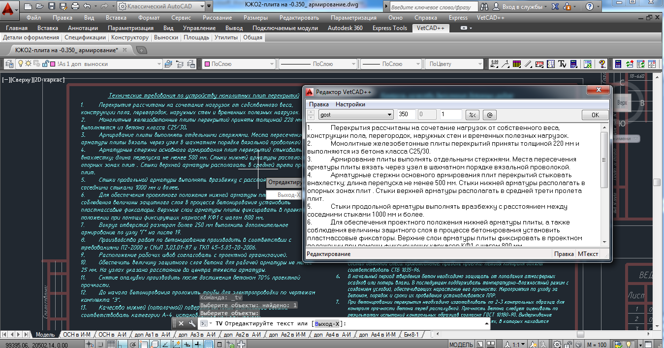Open the linetype dropdown ПоСлою
Image resolution: width=664 pixels, height=348 pixels.
(317, 63)
